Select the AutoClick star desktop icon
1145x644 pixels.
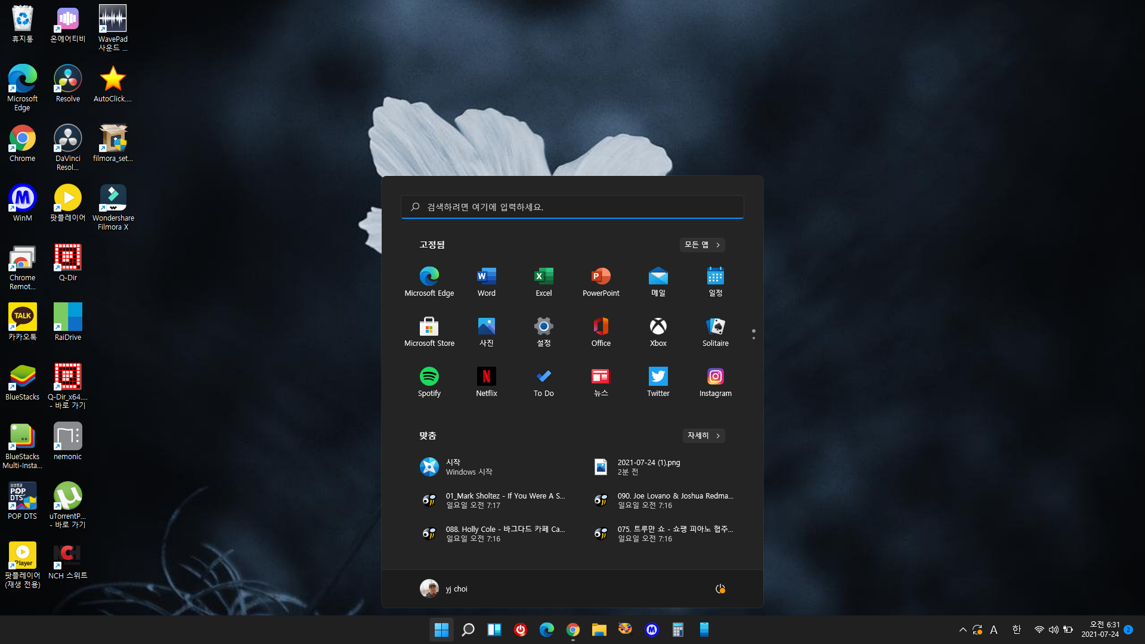pos(113,83)
